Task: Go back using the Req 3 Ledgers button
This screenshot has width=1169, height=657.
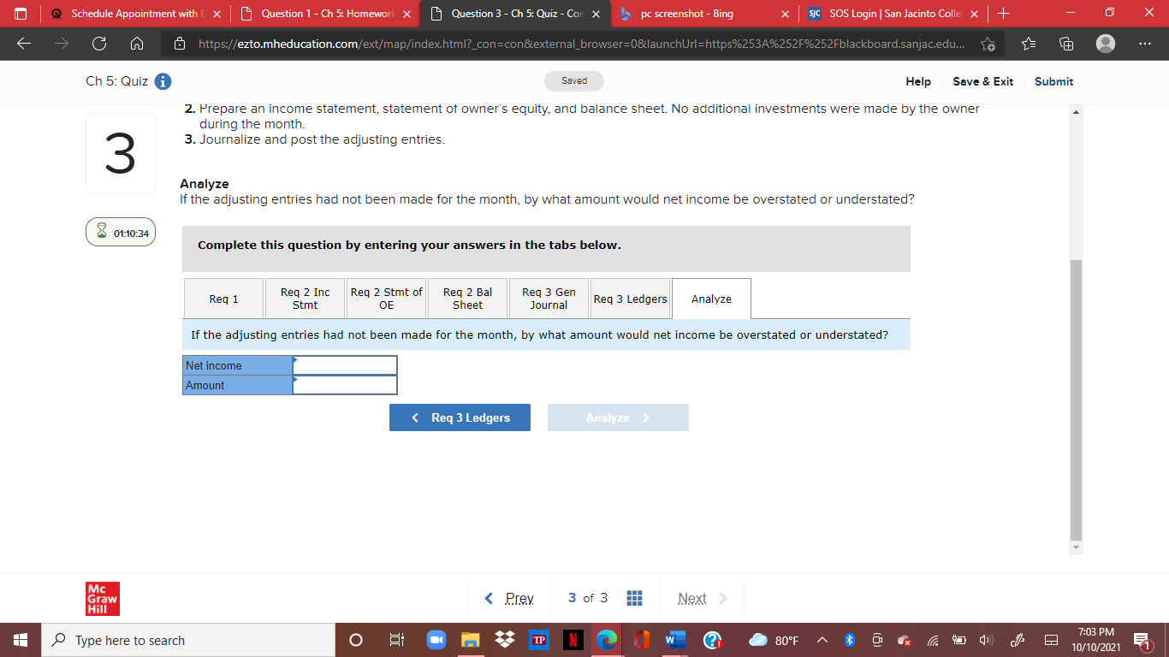Action: [460, 417]
